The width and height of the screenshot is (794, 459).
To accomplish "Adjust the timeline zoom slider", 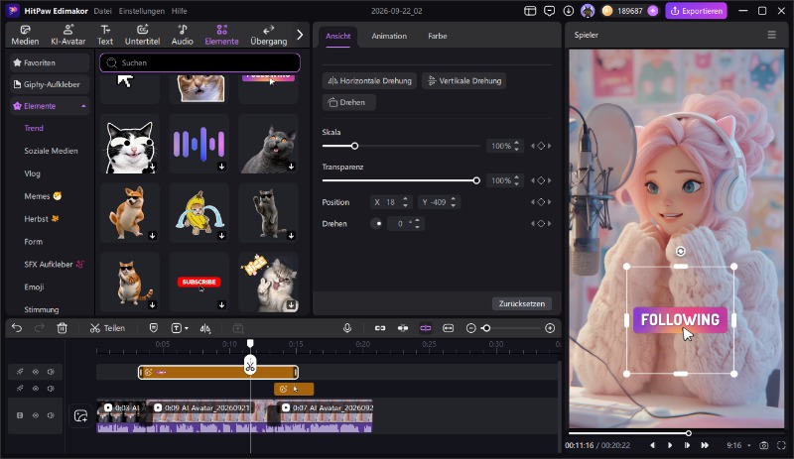I will click(486, 328).
